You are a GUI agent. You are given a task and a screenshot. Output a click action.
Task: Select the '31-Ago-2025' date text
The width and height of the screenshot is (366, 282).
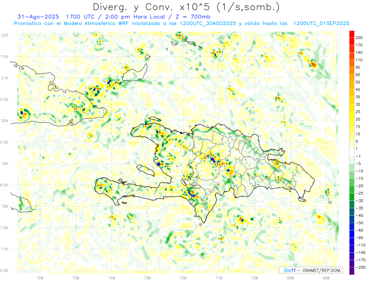(38, 17)
